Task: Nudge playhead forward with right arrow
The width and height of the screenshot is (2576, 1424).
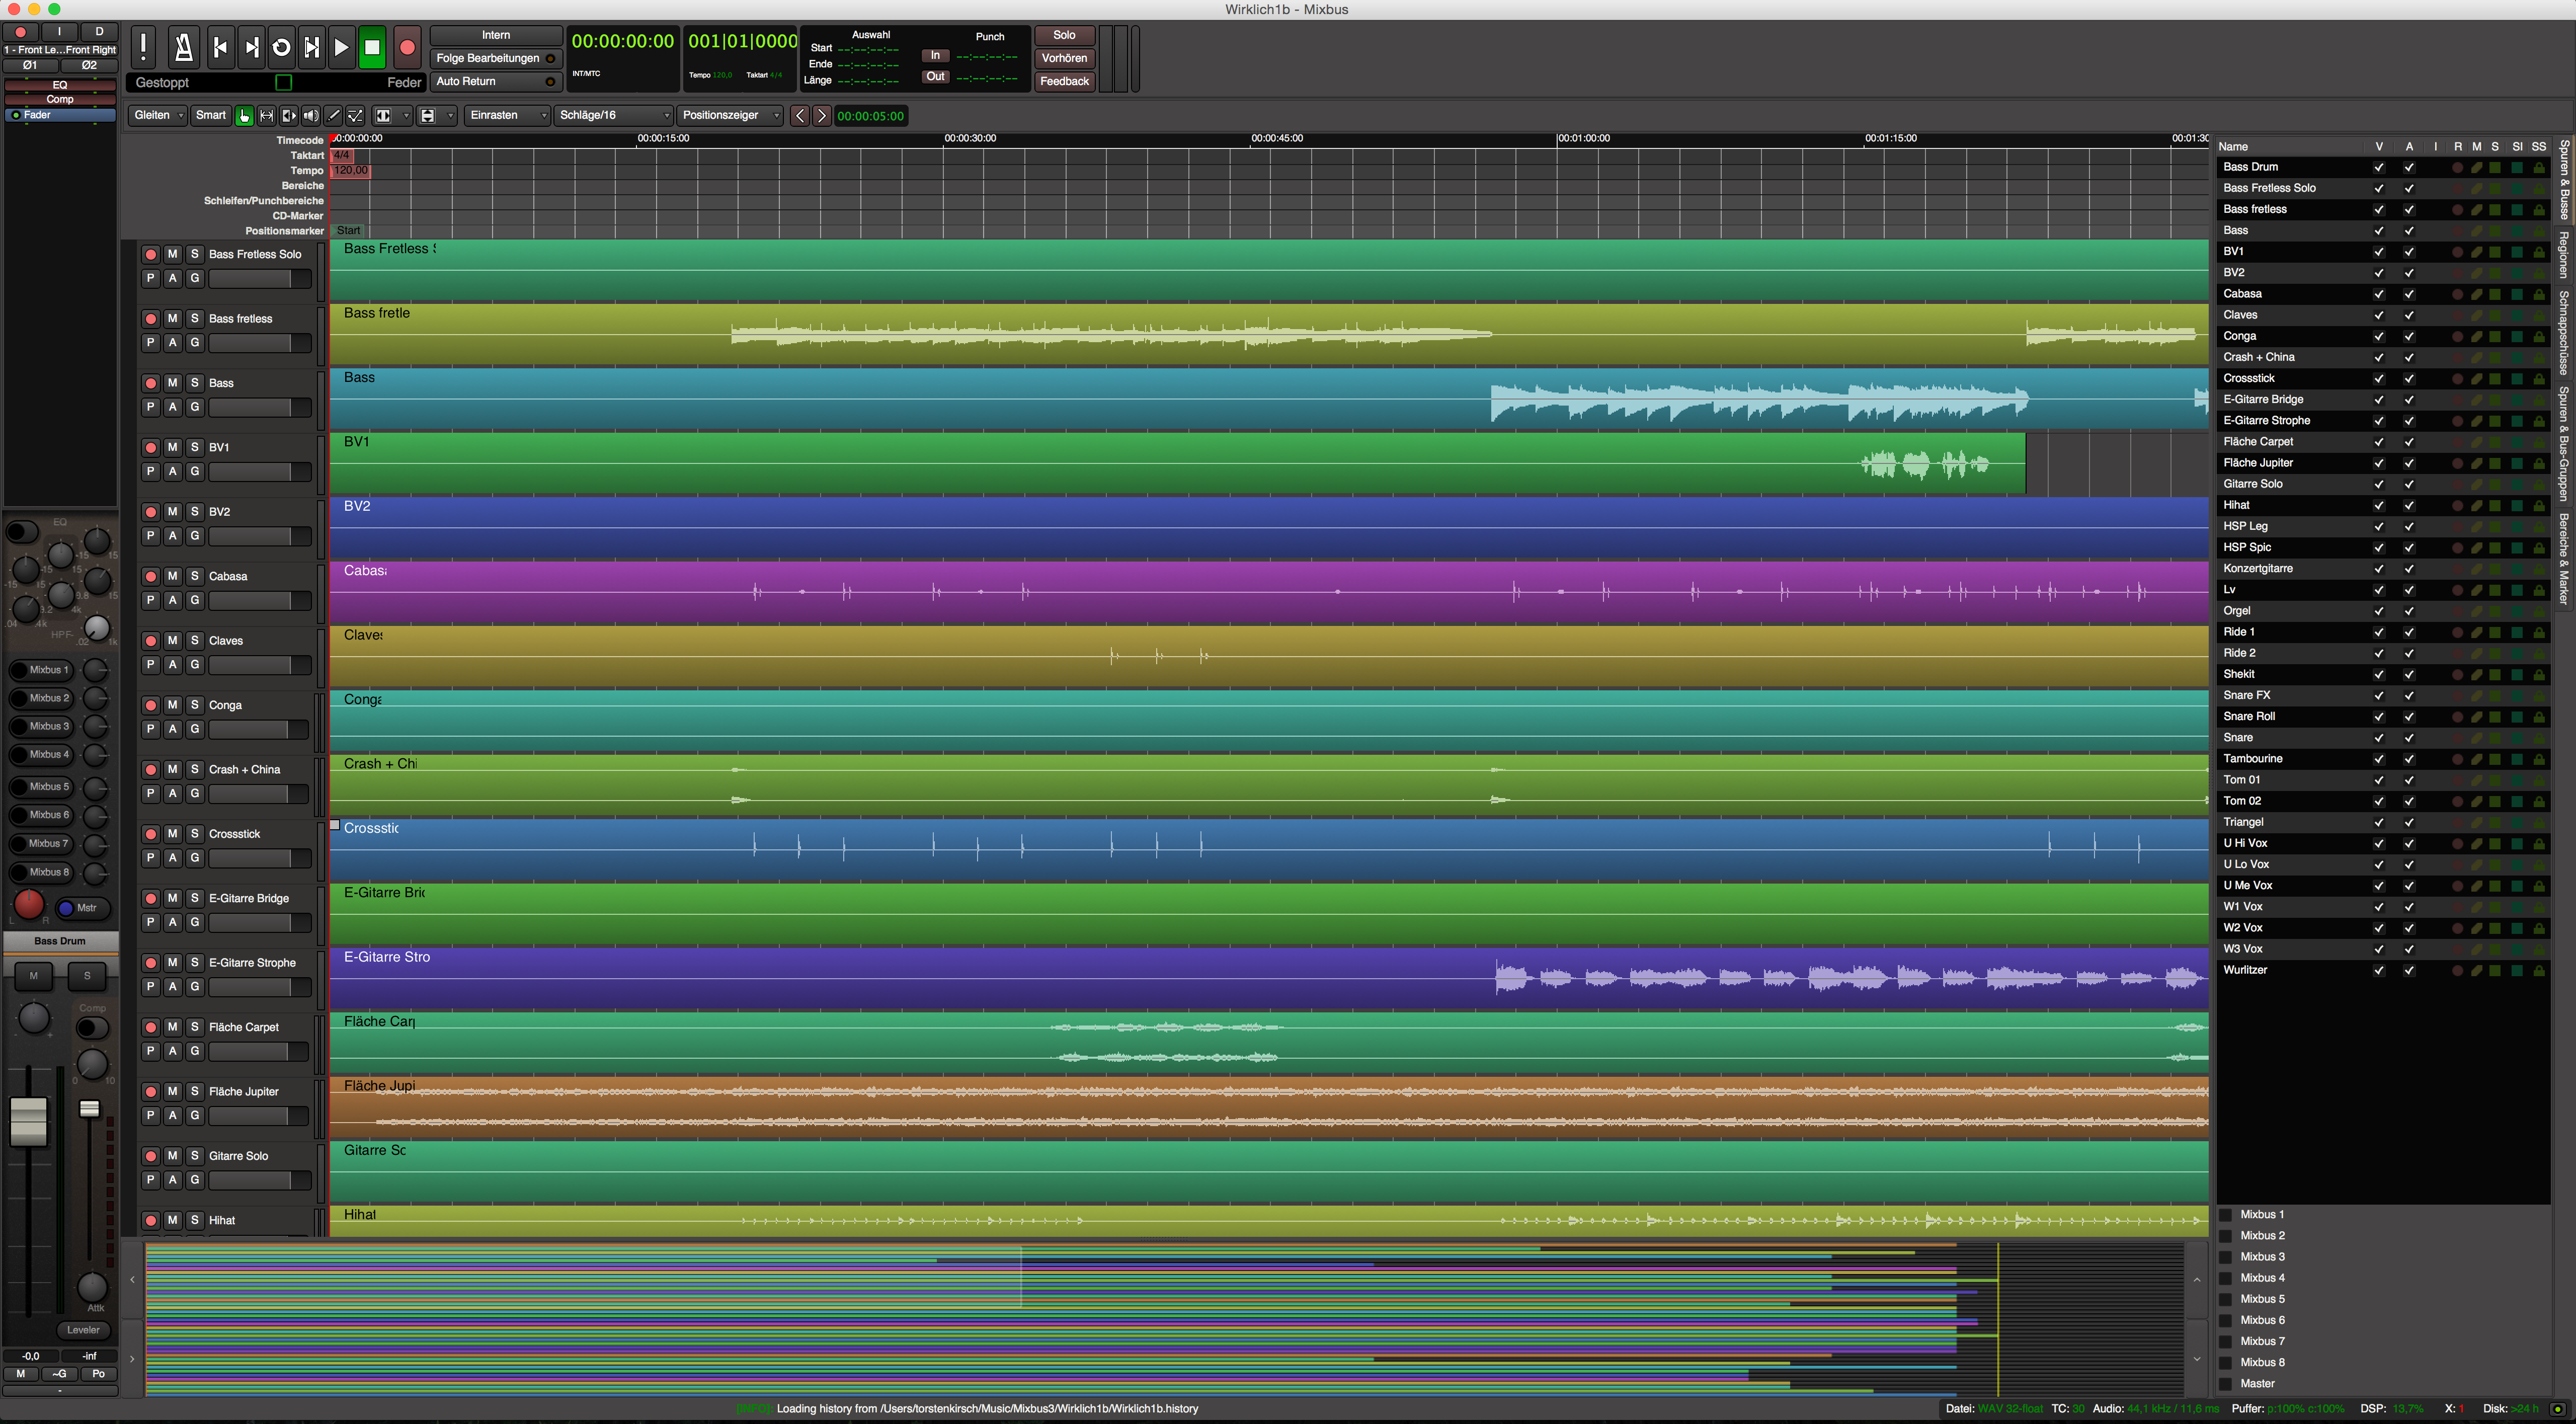Action: (821, 116)
